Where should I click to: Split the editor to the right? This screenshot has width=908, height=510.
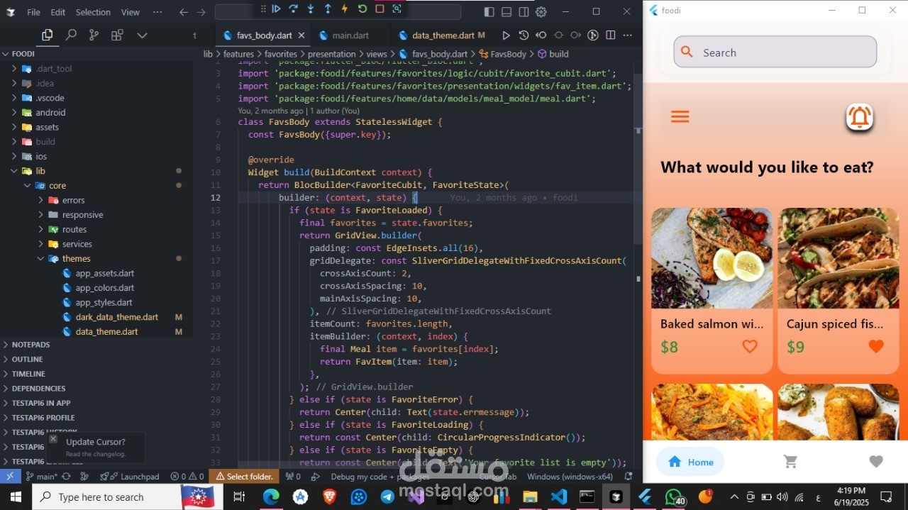[611, 35]
